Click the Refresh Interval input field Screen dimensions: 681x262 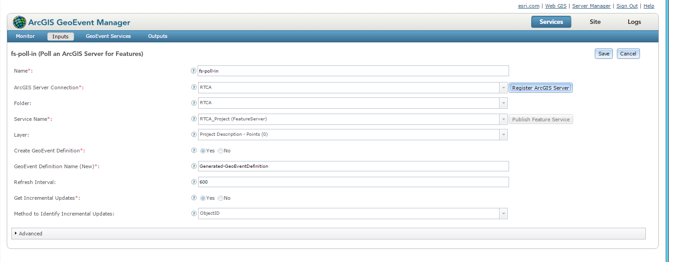353,182
